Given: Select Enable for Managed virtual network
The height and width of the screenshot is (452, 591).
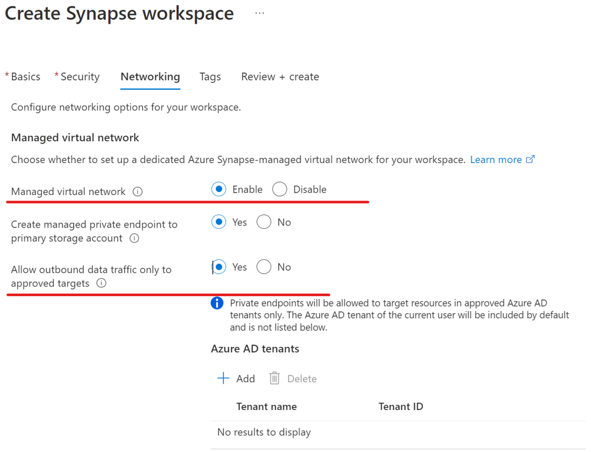Looking at the screenshot, I should (219, 189).
